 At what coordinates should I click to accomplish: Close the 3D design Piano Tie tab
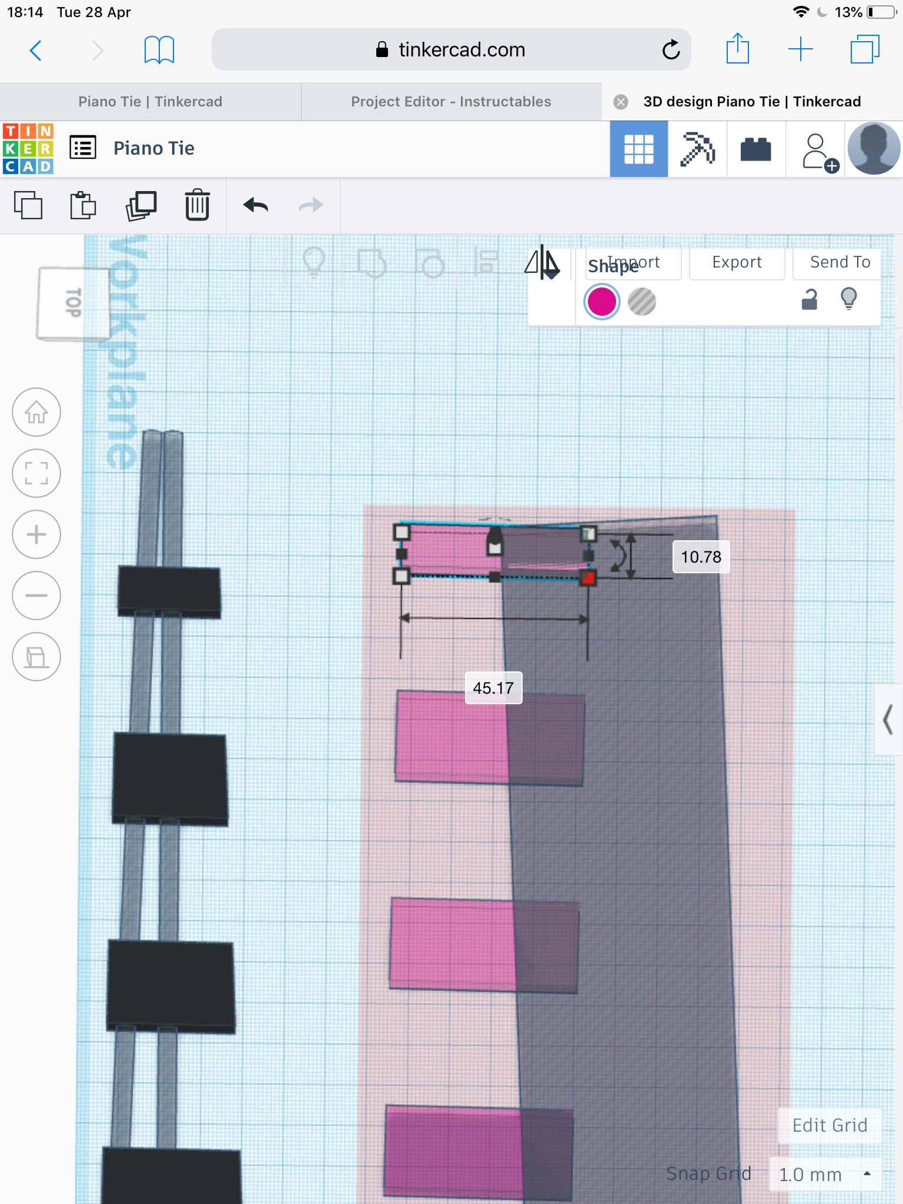click(x=620, y=102)
